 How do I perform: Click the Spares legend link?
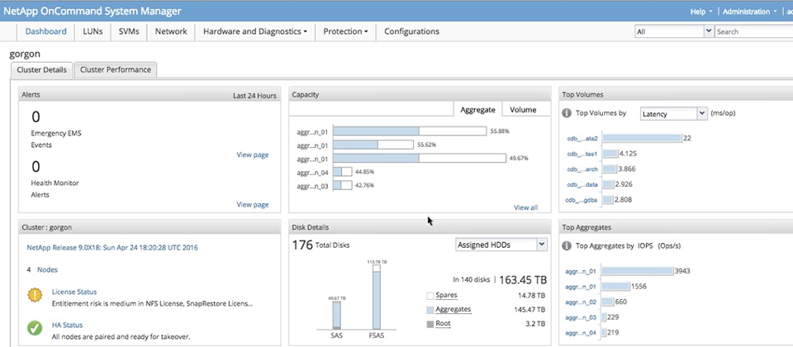(x=446, y=296)
